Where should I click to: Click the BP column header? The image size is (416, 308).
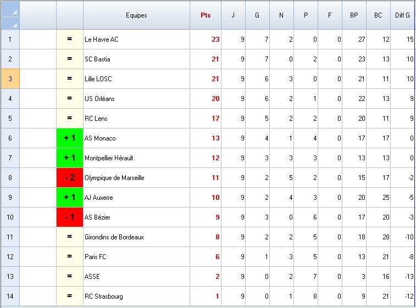tap(354, 15)
